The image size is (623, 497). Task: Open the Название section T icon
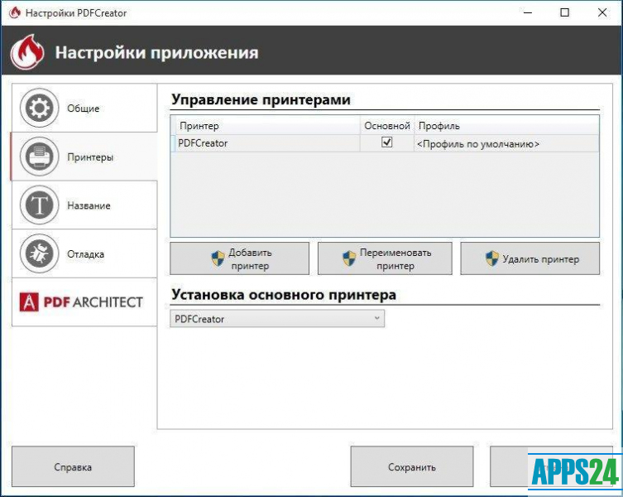[x=40, y=205]
